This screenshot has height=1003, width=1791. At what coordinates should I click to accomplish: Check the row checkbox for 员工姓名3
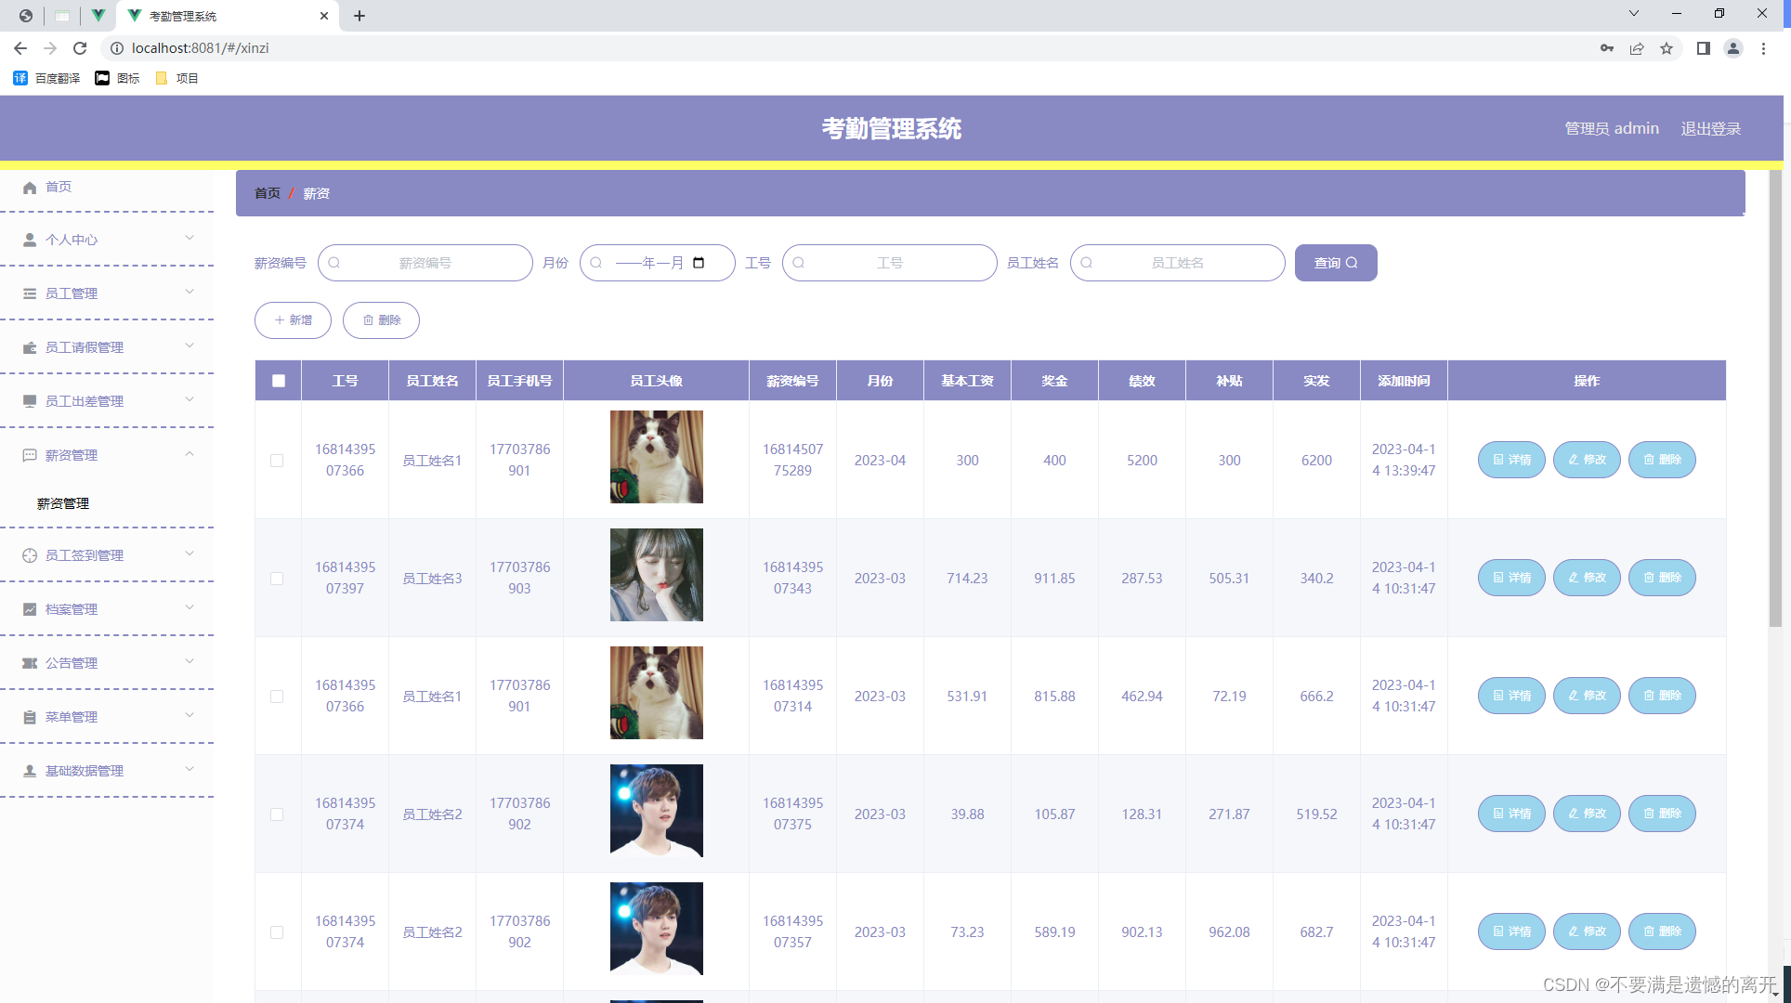(x=277, y=579)
